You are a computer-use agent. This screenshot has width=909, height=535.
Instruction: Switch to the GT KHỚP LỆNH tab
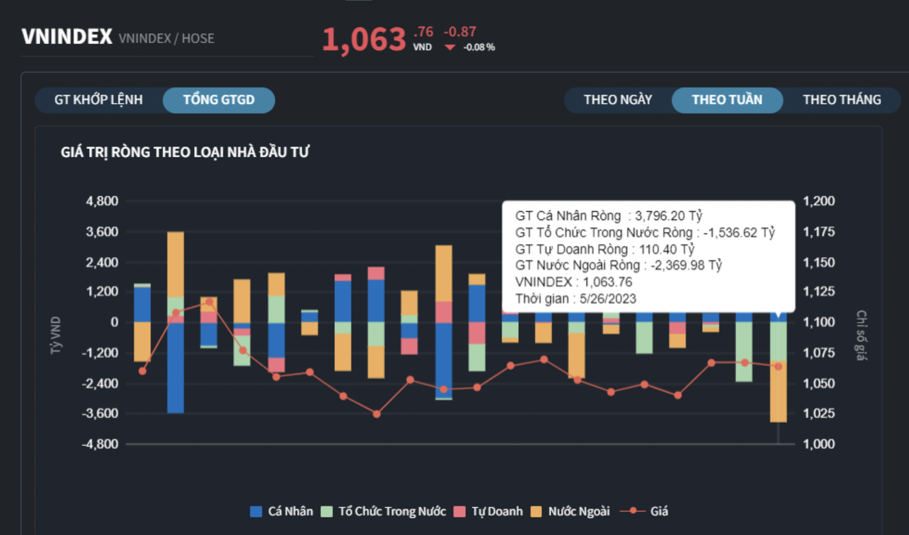pyautogui.click(x=98, y=100)
